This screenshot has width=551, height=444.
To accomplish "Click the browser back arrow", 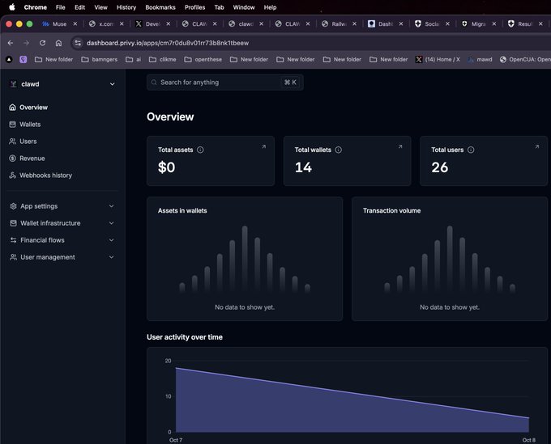I will click(11, 43).
